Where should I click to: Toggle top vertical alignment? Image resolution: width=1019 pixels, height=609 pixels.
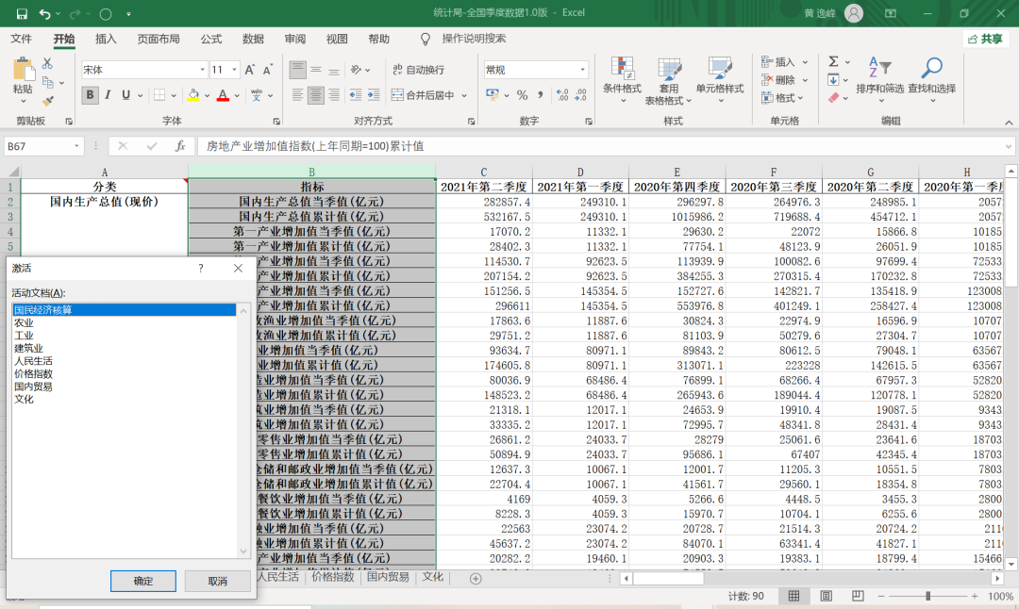tap(297, 70)
